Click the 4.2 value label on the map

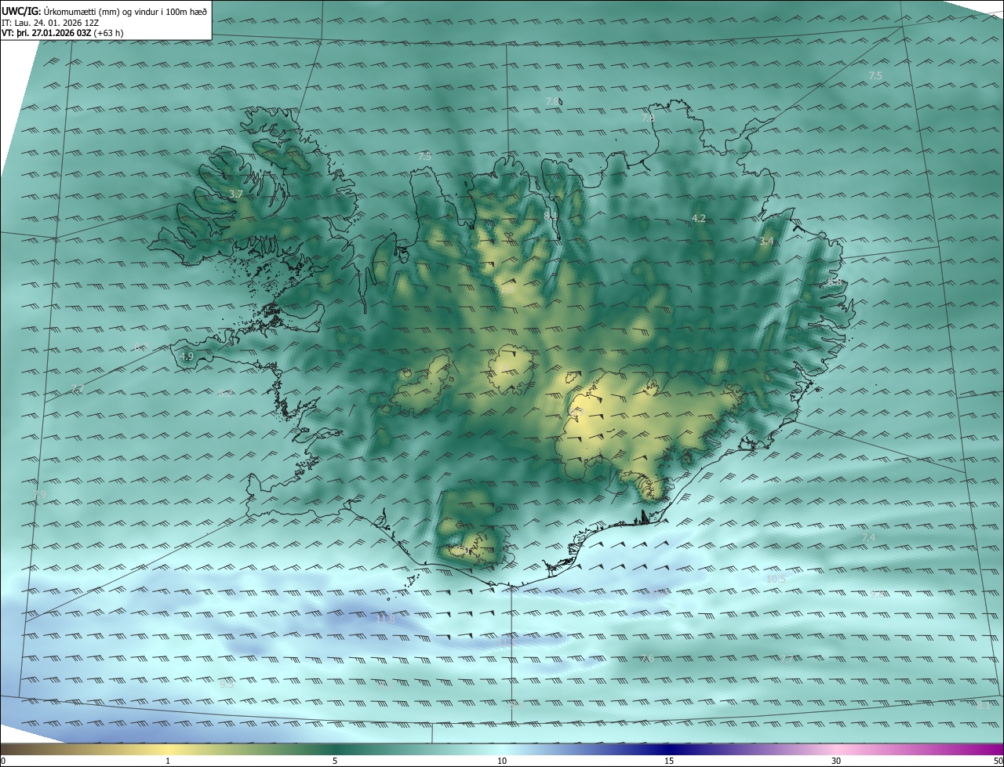click(699, 218)
